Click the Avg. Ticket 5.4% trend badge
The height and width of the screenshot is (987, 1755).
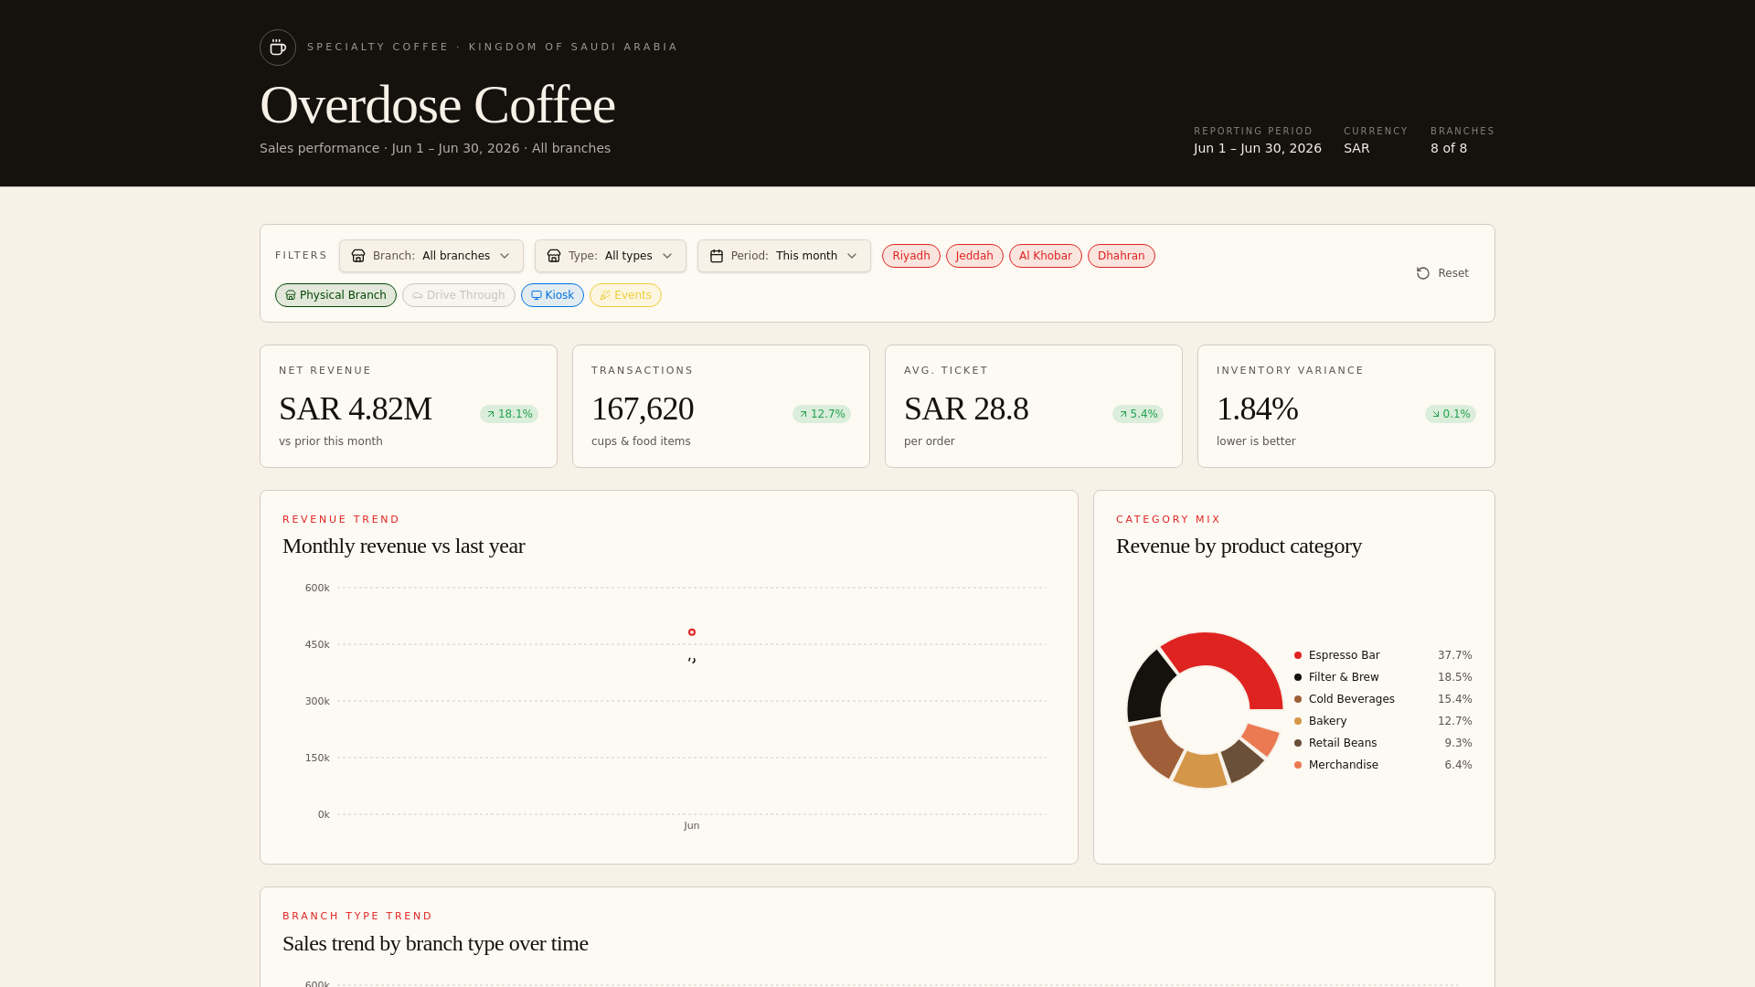pyautogui.click(x=1138, y=414)
